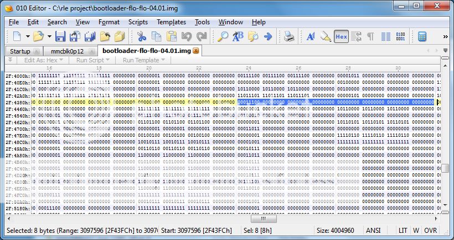Open the Templates menu
The image size is (454, 240).
(x=171, y=22)
